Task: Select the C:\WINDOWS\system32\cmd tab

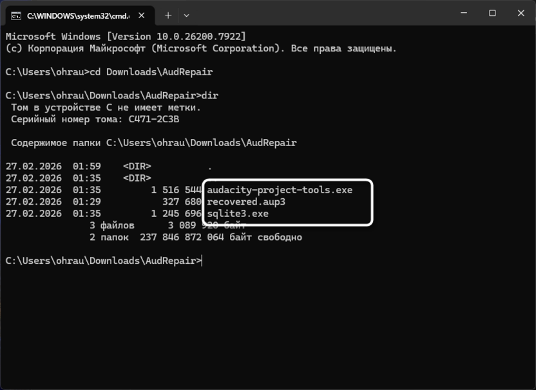Action: [79, 15]
